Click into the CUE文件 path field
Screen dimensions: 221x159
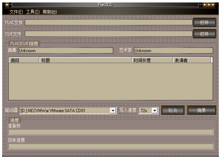tap(108, 34)
